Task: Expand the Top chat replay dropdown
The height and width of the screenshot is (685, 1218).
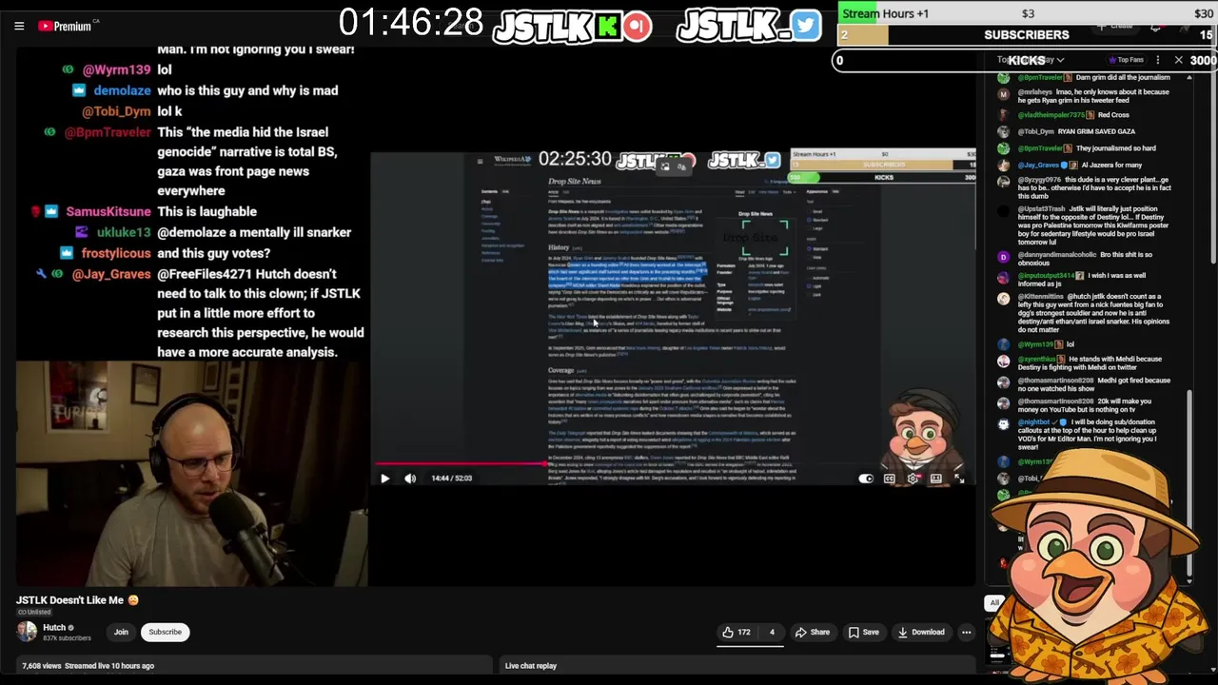Action: 1030,60
